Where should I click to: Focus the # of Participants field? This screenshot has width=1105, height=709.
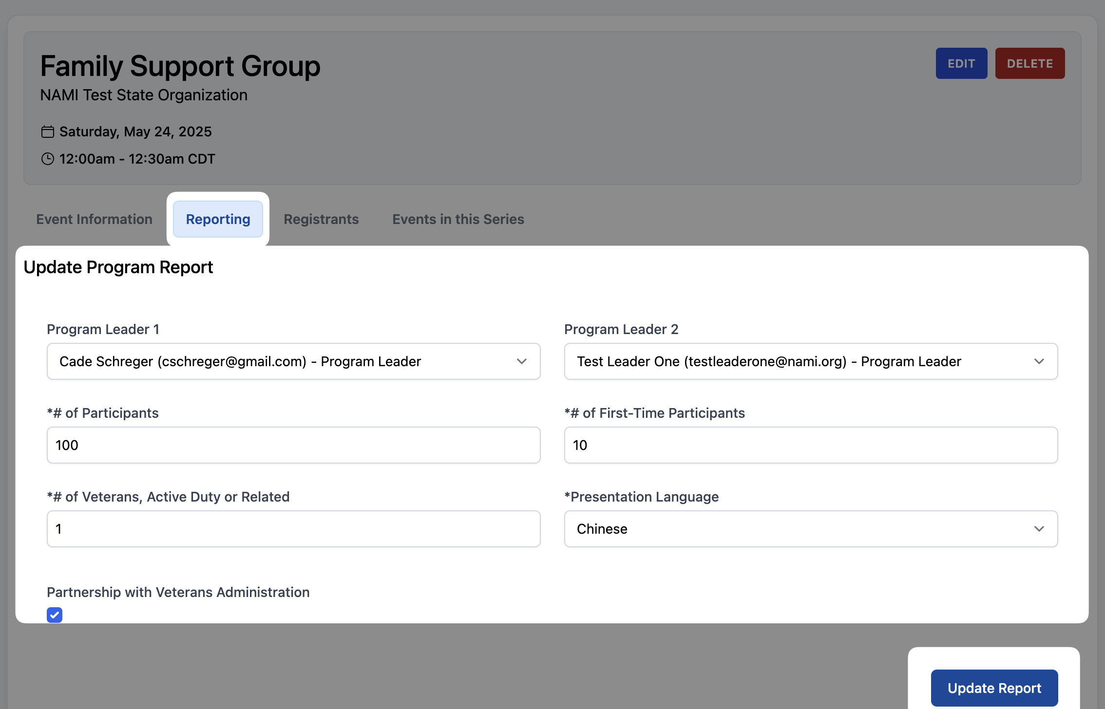(293, 445)
